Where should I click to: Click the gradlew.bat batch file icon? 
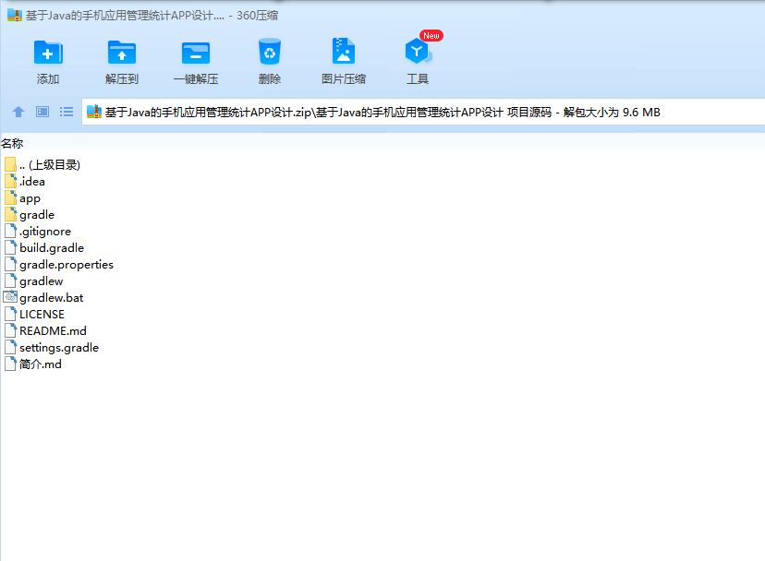coord(10,297)
